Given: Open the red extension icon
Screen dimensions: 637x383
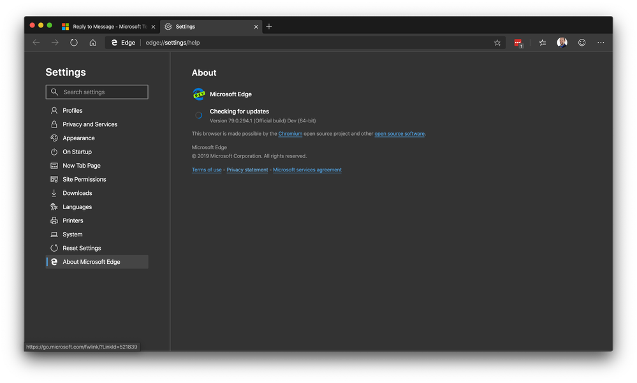Looking at the screenshot, I should [x=518, y=43].
